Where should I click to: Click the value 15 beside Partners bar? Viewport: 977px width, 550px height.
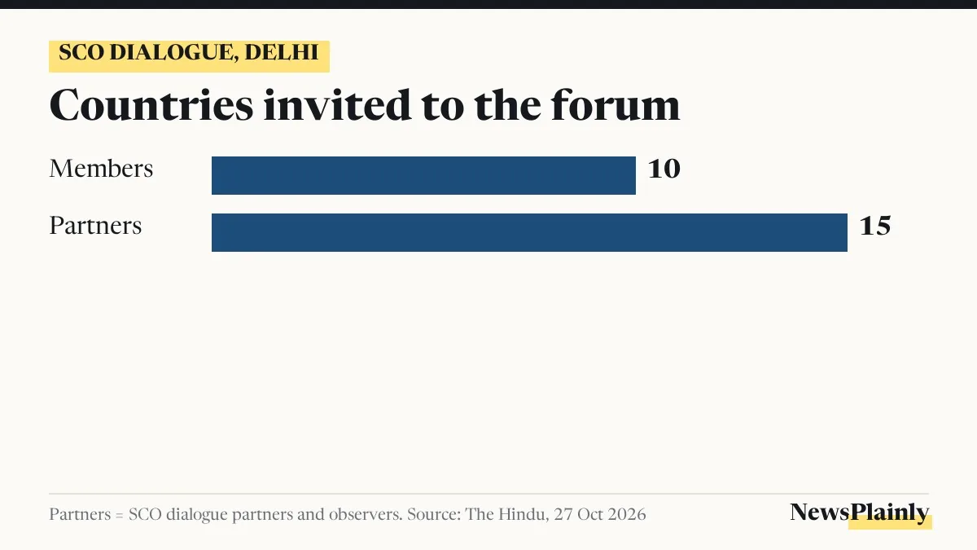coord(875,226)
